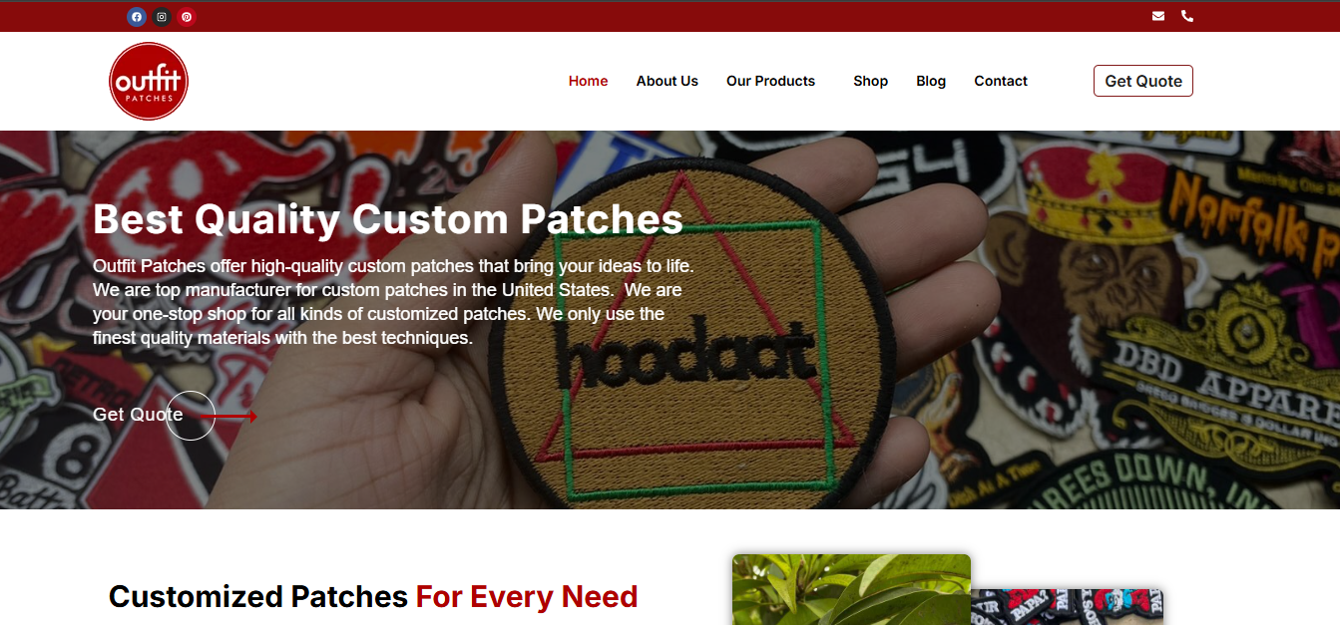Expand the Our Products menu
The height and width of the screenshot is (625, 1340).
click(771, 81)
